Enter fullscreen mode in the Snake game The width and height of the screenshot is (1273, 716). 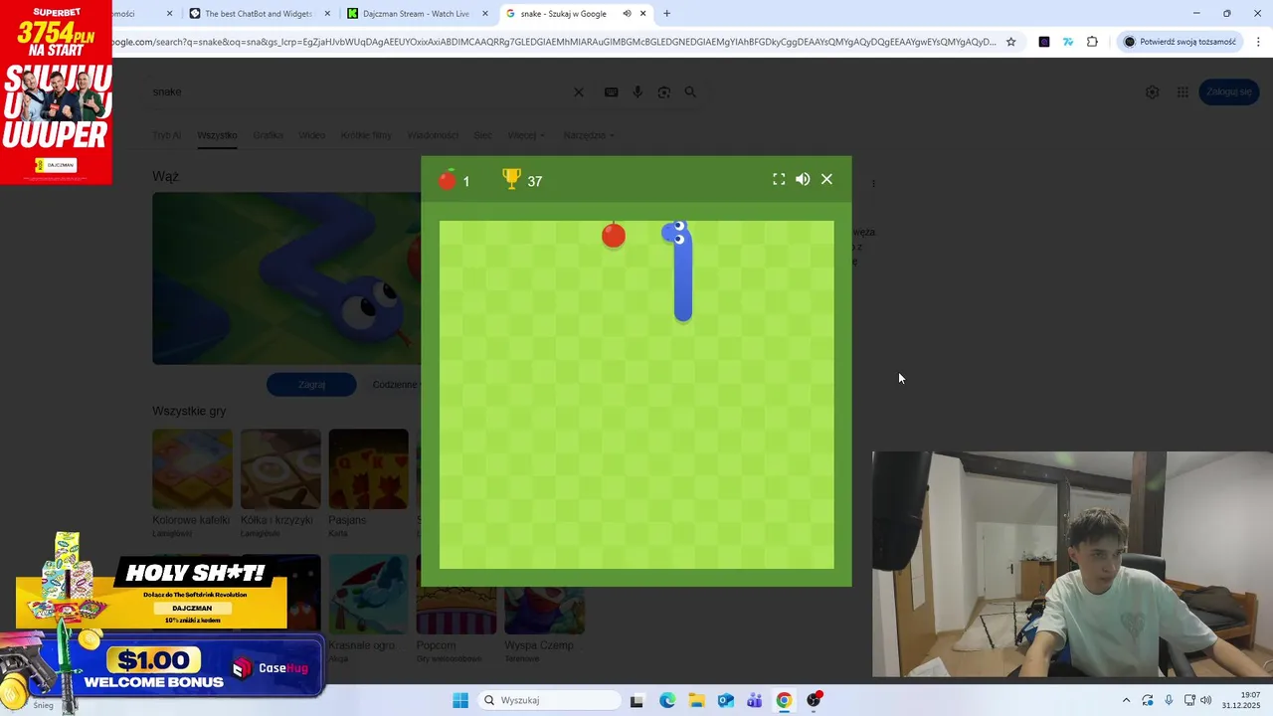click(779, 179)
